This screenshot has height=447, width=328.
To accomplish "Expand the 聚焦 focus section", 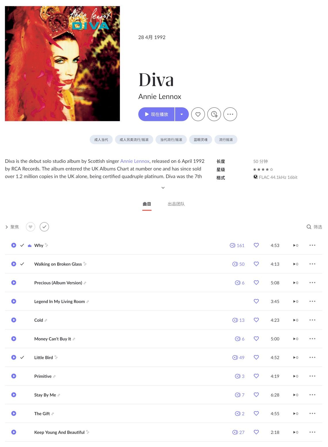I will pos(12,227).
